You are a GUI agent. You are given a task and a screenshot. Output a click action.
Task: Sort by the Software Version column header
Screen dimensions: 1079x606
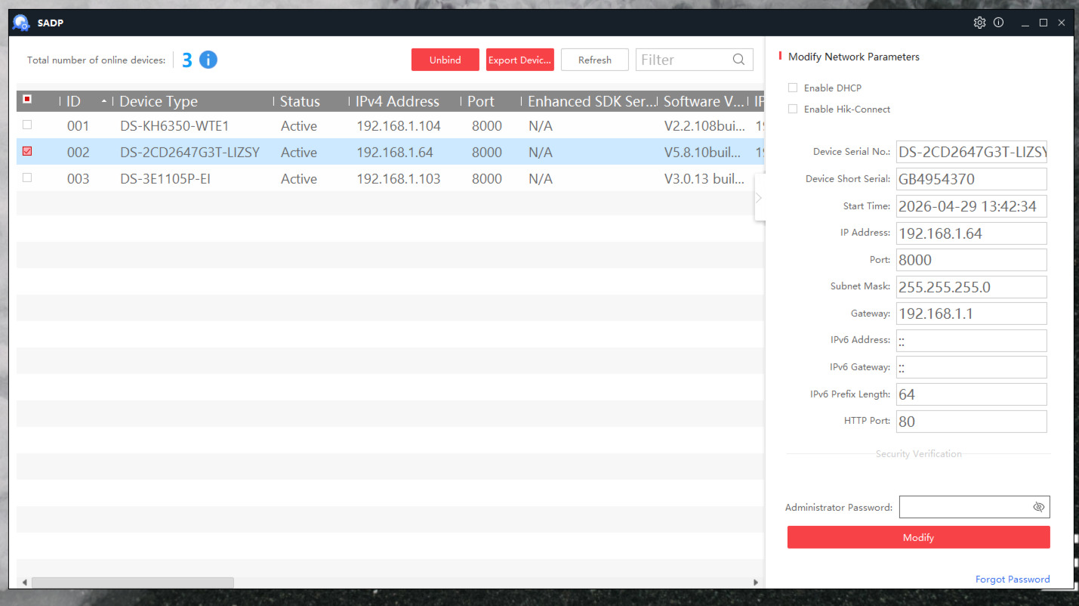702,101
